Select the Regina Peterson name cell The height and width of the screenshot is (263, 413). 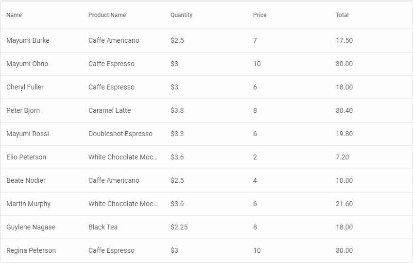pos(31,250)
